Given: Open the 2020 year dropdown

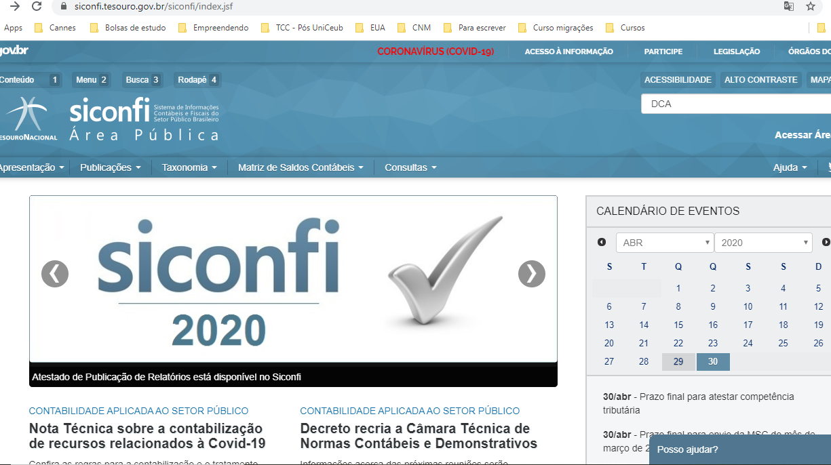Looking at the screenshot, I should 763,243.
